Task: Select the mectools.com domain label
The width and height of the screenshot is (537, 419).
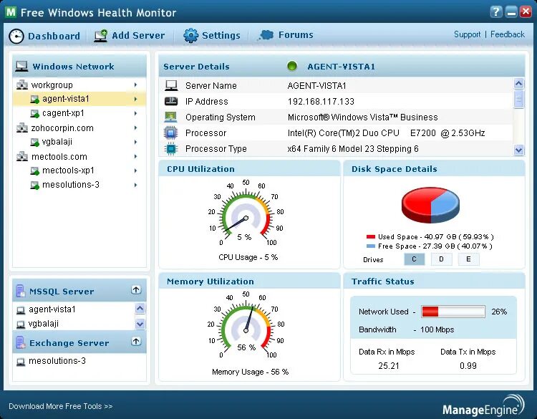Action: click(59, 157)
